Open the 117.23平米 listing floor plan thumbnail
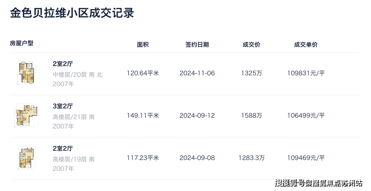 click(26, 158)
